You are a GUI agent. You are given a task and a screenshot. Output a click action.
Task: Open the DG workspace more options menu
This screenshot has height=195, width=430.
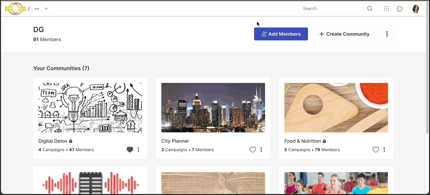(x=387, y=34)
